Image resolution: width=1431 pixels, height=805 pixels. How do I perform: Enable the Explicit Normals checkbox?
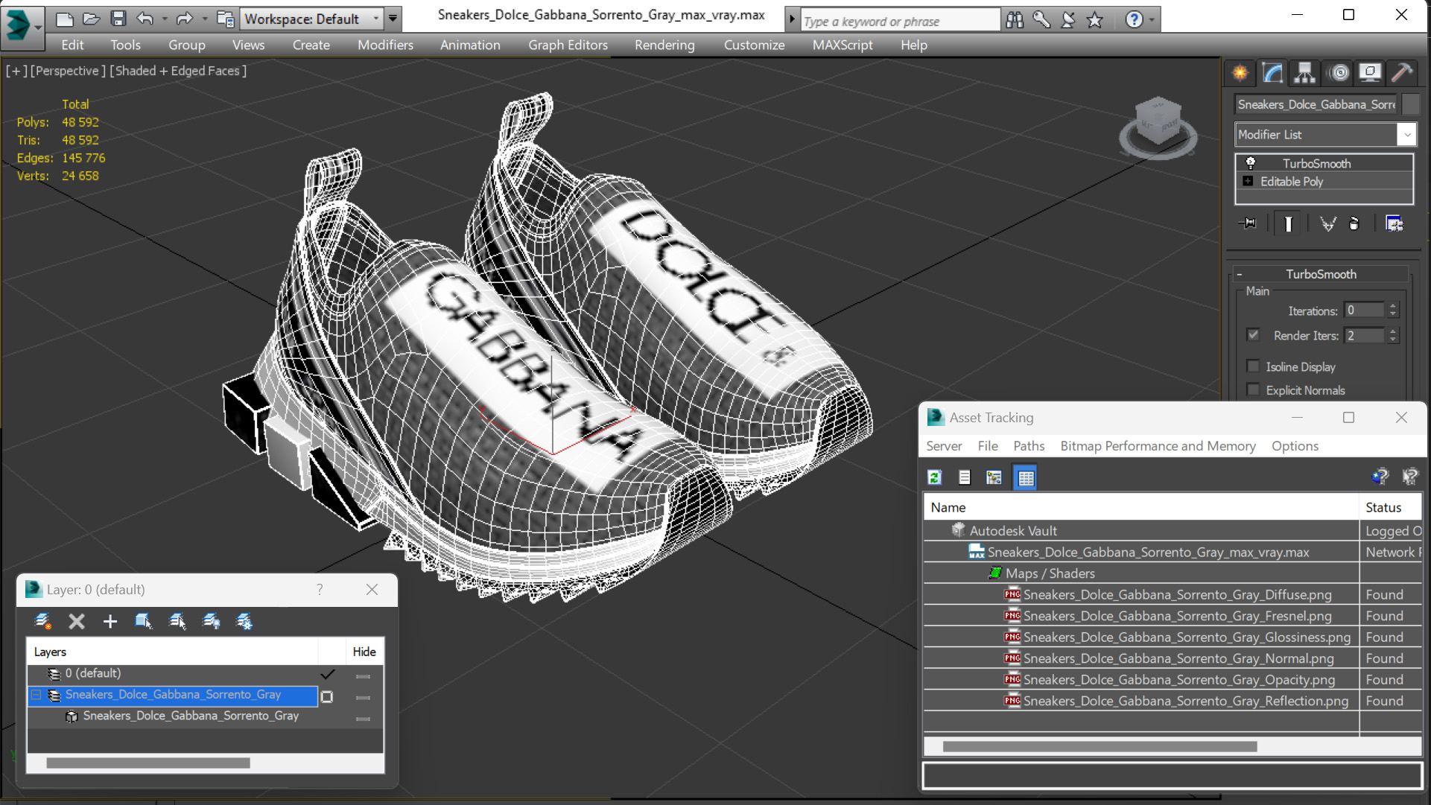click(x=1253, y=389)
